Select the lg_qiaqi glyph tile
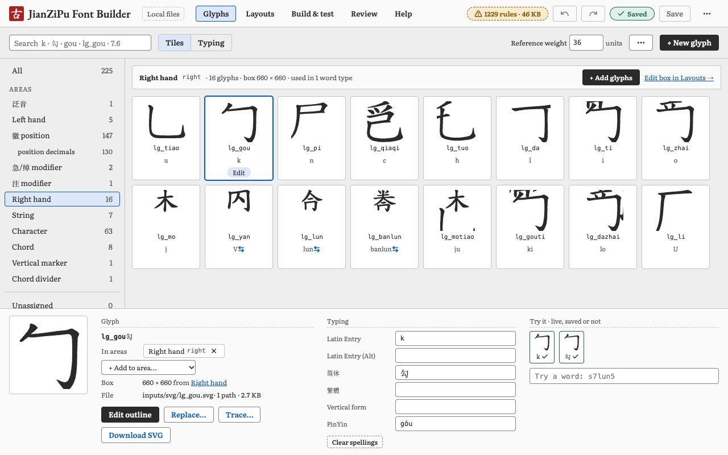The height and width of the screenshot is (455, 728). 384,138
